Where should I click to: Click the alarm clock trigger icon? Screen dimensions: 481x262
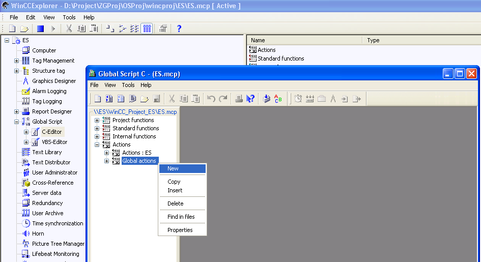[x=298, y=99]
